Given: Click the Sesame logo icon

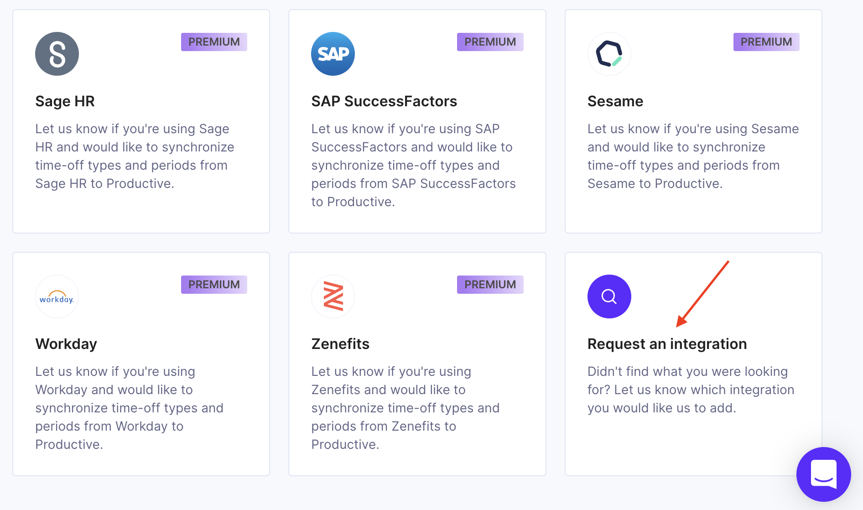Looking at the screenshot, I should coord(609,54).
